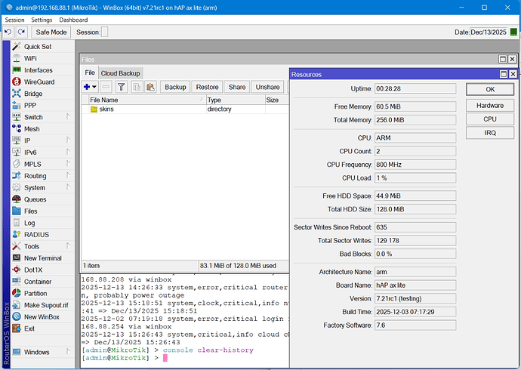Sort by Type column header
This screenshot has height=370, width=521.
pyautogui.click(x=236, y=100)
